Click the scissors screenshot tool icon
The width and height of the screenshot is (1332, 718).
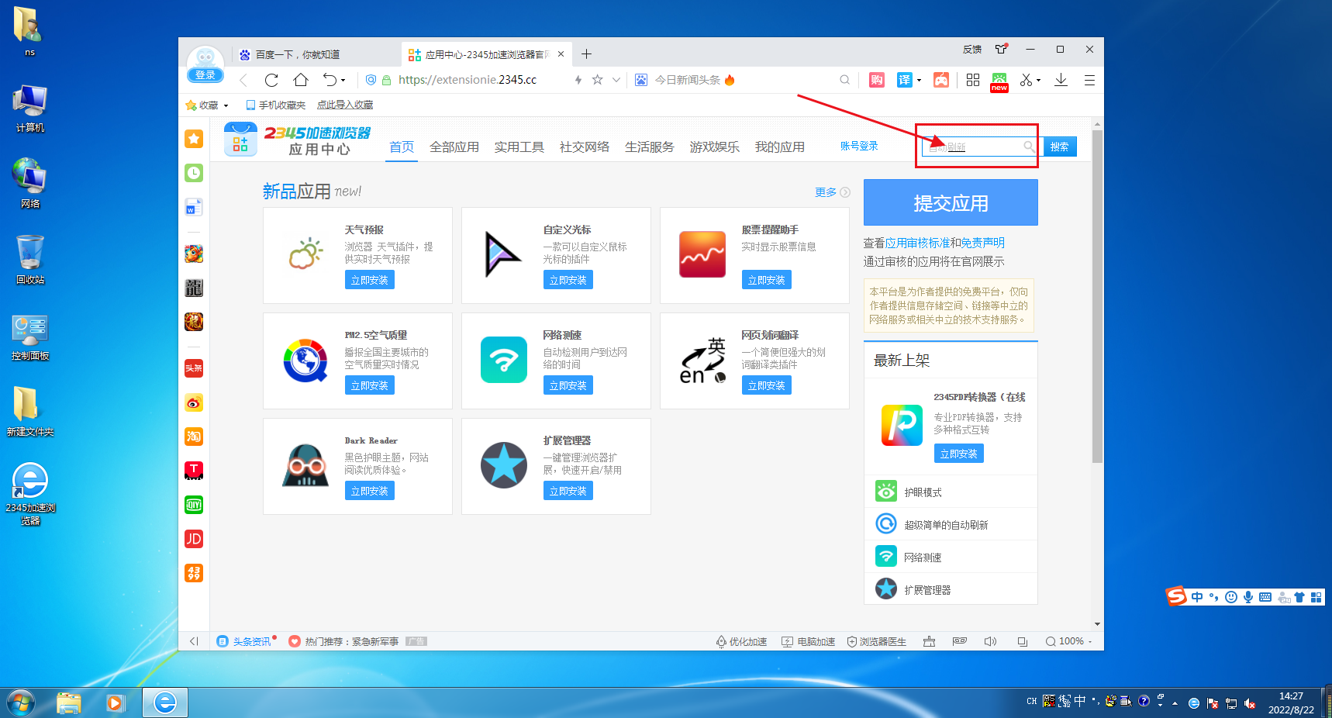(1027, 80)
